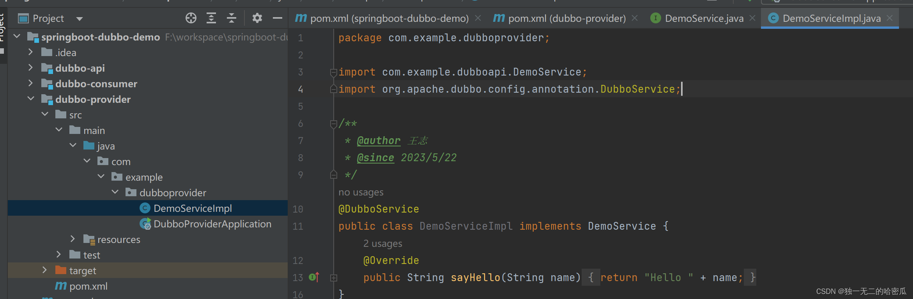Expand the dubbo-consumer module
913x299 pixels.
point(31,83)
